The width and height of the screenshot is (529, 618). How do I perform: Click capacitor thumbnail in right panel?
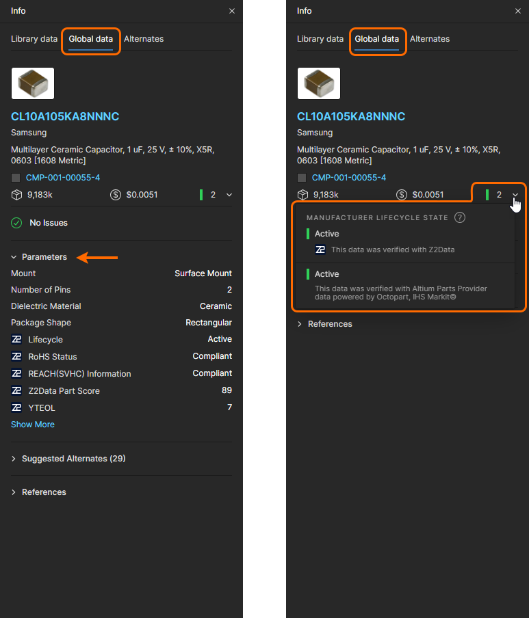[319, 83]
